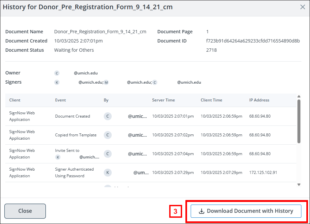
Task: Select the Signer Authenticated Using Password event
Action: (x=74, y=173)
